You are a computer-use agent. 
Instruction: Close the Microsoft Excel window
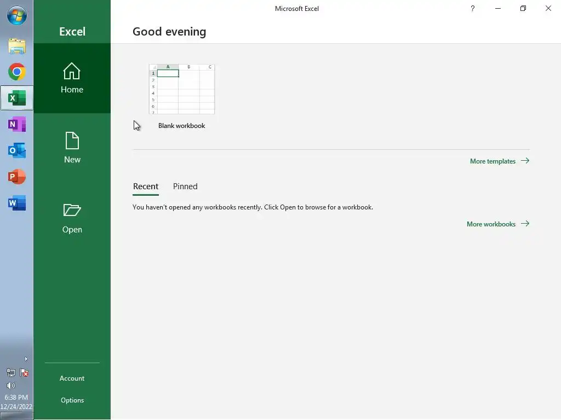548,8
